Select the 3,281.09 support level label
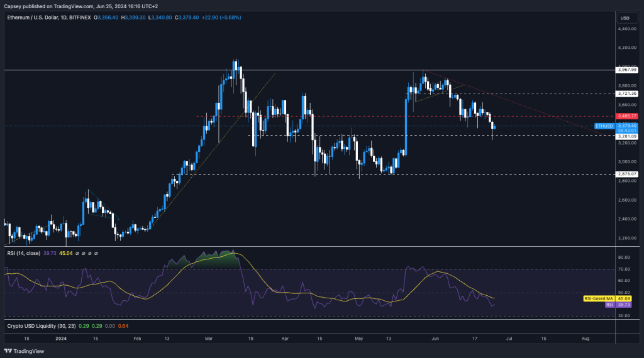The height and width of the screenshot is (358, 644). point(626,136)
